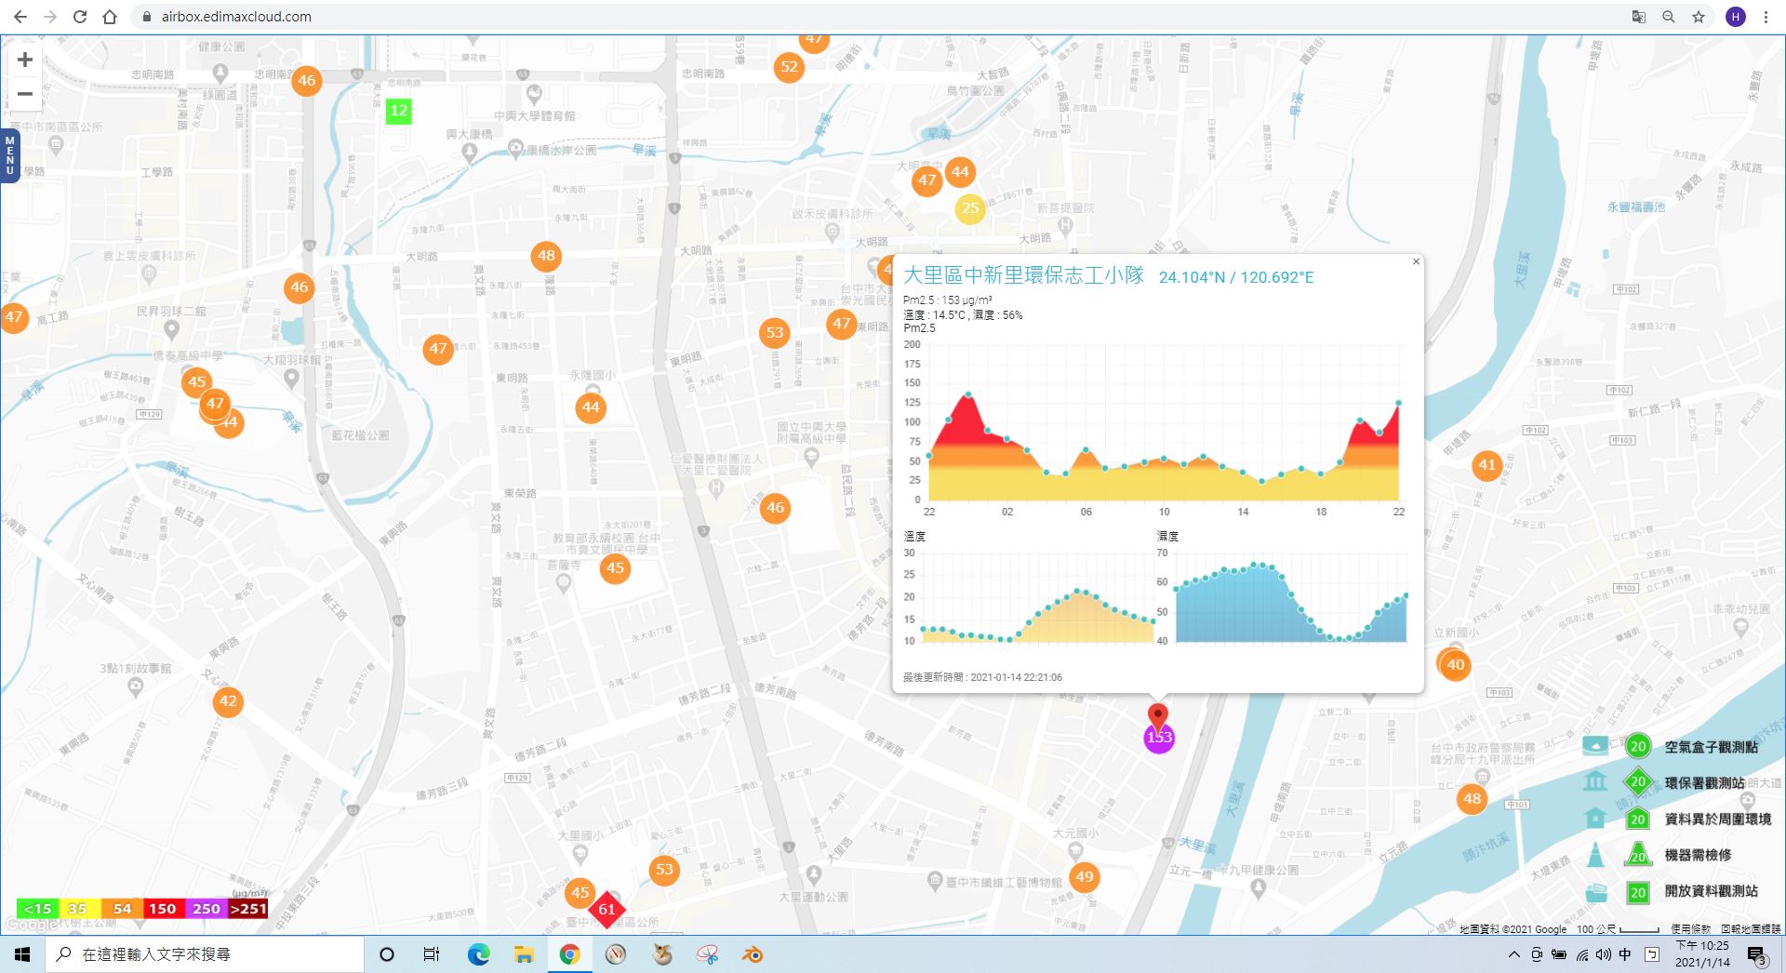The width and height of the screenshot is (1786, 973).
Task: Click the Google logo on the map
Action: click(x=31, y=925)
